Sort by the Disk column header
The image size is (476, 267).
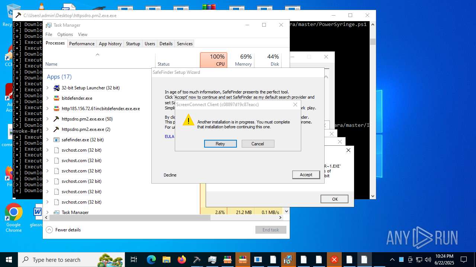click(268, 60)
